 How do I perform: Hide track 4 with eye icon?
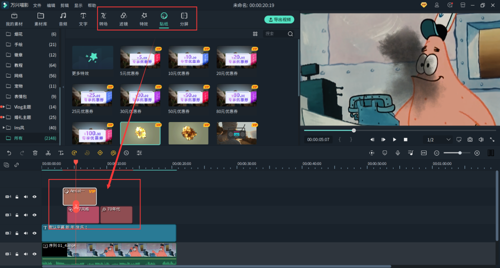pyautogui.click(x=34, y=197)
